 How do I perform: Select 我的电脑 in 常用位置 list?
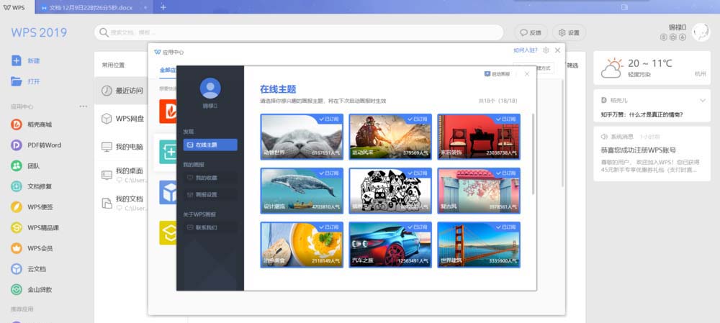(x=121, y=147)
